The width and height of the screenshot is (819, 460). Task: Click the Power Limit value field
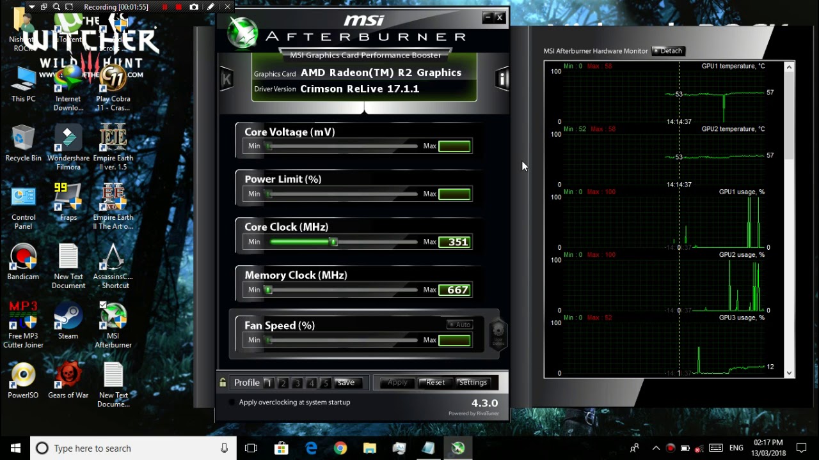(x=455, y=194)
